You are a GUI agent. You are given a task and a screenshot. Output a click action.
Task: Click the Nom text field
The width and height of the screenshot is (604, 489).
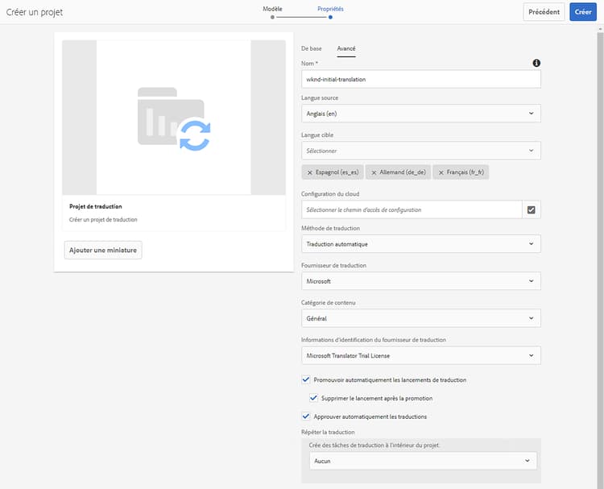point(421,80)
